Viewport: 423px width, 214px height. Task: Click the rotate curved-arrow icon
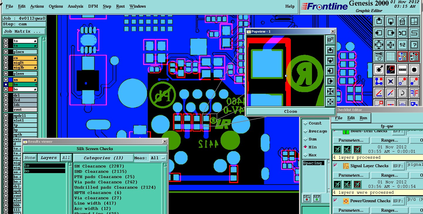click(402, 93)
